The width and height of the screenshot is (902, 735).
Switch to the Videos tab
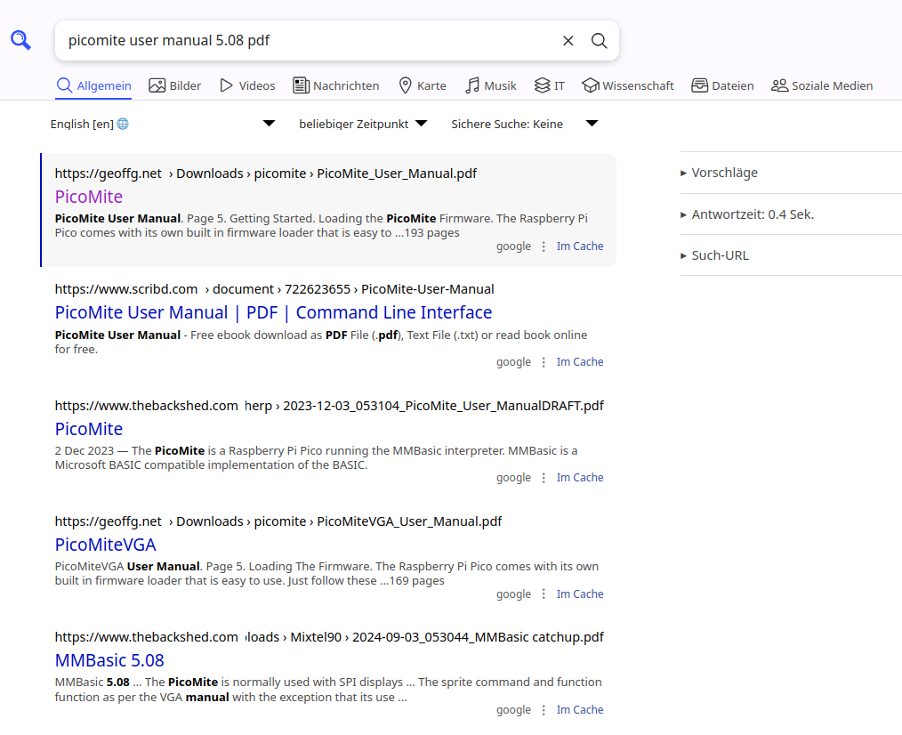[247, 85]
